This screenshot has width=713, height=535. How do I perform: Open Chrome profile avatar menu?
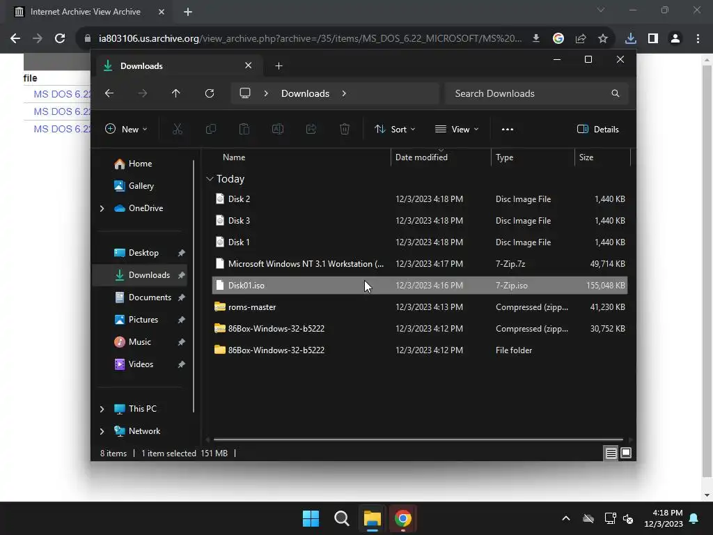point(675,38)
